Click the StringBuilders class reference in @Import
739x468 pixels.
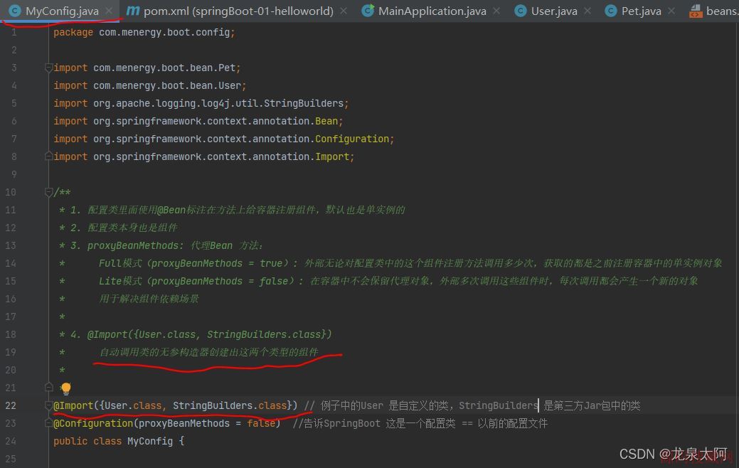212,406
